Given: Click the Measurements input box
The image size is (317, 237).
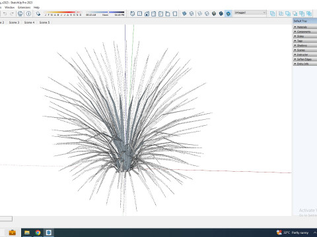Looking at the screenshot, I should [6, 219].
